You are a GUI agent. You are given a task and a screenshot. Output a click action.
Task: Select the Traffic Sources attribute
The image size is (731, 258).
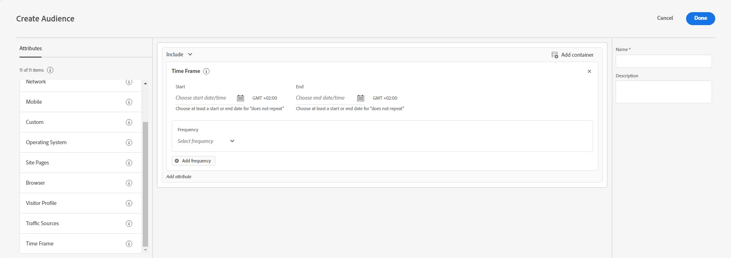81,224
